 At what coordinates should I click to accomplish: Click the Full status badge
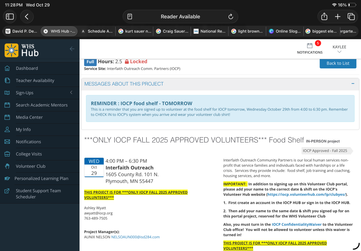[90, 62]
